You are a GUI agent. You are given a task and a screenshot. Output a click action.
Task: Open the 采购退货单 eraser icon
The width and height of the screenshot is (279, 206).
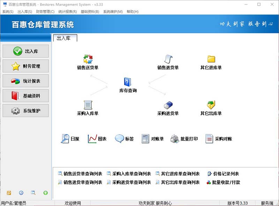168,105
